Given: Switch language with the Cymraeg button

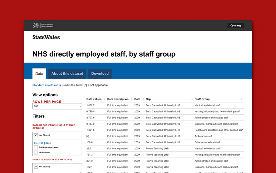Looking at the screenshot, I should click(x=236, y=25).
